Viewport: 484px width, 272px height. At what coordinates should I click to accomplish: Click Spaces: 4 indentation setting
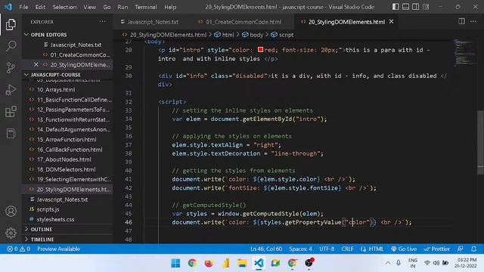(300, 249)
